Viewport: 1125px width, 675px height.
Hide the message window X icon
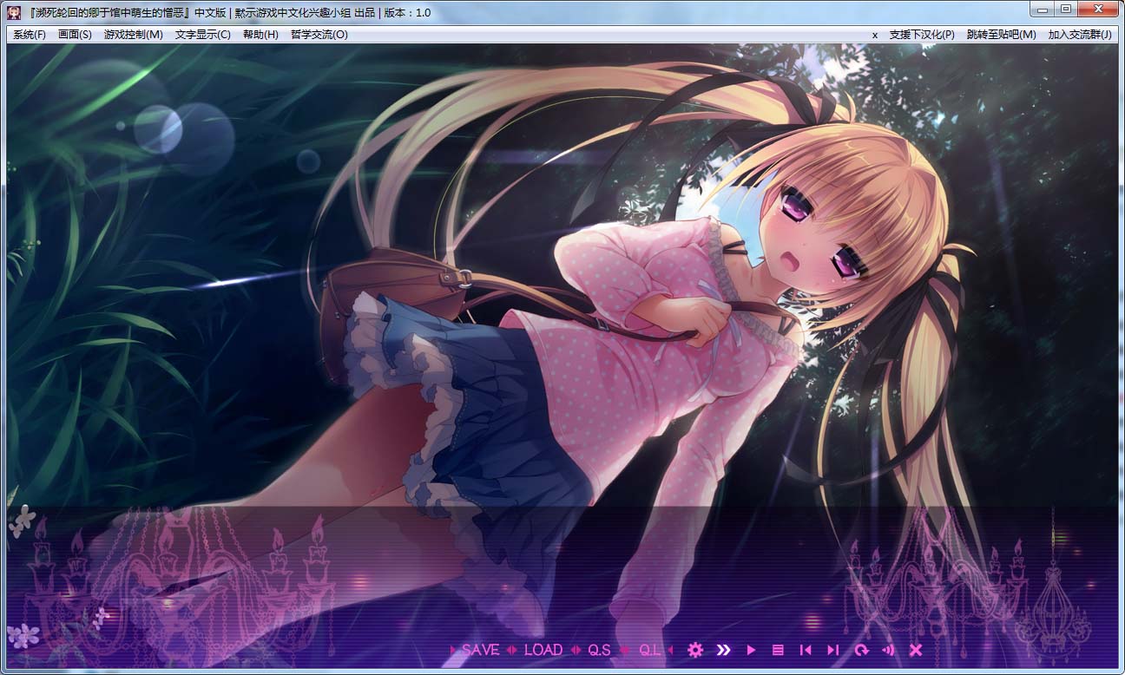pos(916,650)
